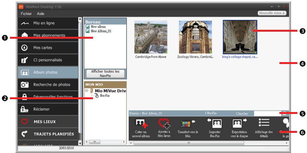Viewport: 307px width, 153px height.
Task: Open the Aide menu
Action: [x=40, y=14]
